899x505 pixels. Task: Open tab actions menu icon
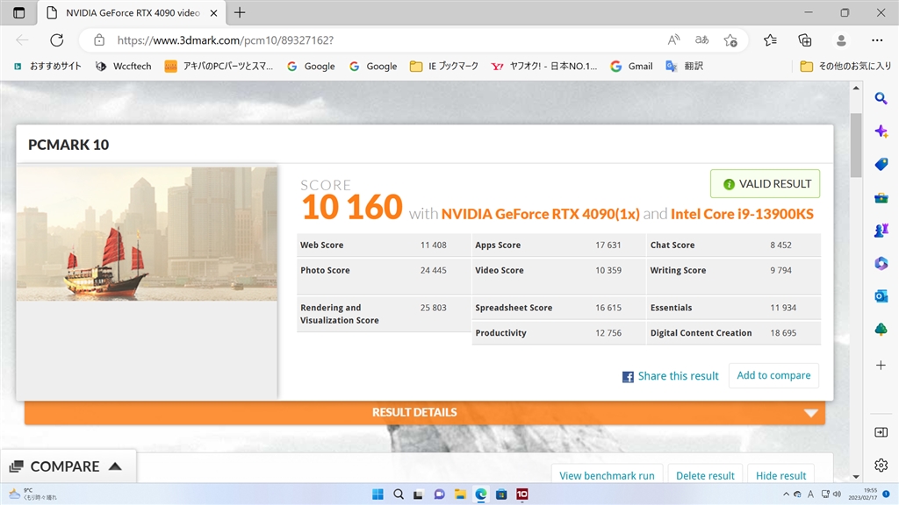[19, 12]
